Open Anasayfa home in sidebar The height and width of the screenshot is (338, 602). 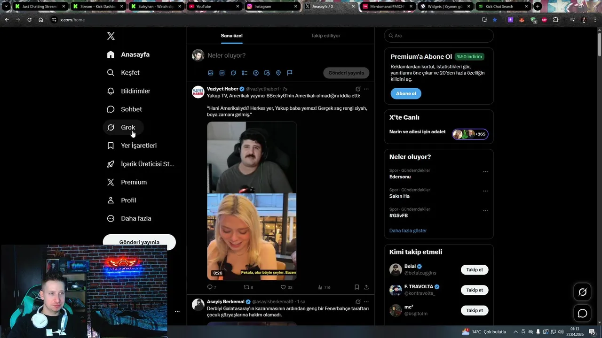[128, 54]
